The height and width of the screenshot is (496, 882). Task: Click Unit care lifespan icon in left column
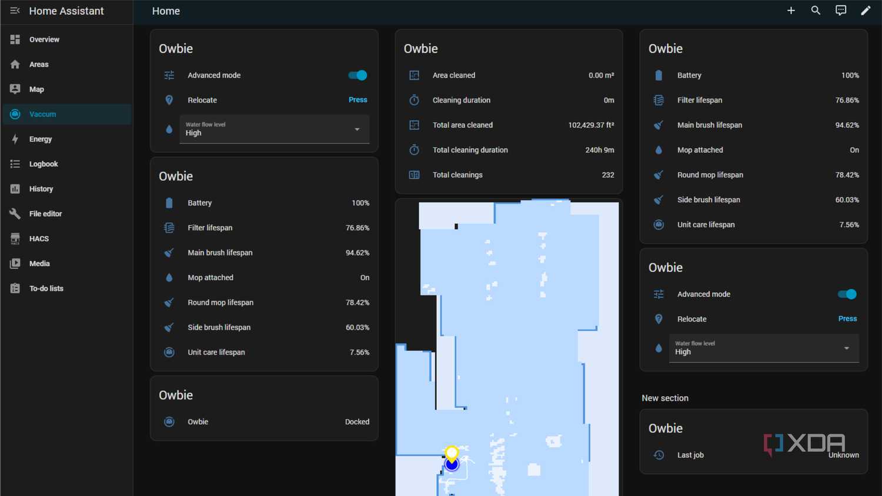pyautogui.click(x=169, y=353)
